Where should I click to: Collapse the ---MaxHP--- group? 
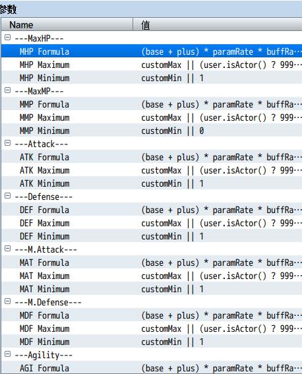click(x=8, y=37)
